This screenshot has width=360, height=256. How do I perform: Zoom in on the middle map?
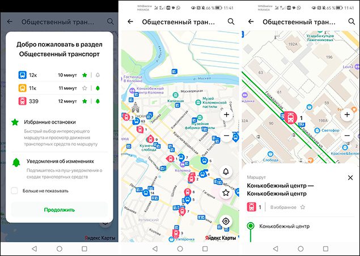[226, 115]
